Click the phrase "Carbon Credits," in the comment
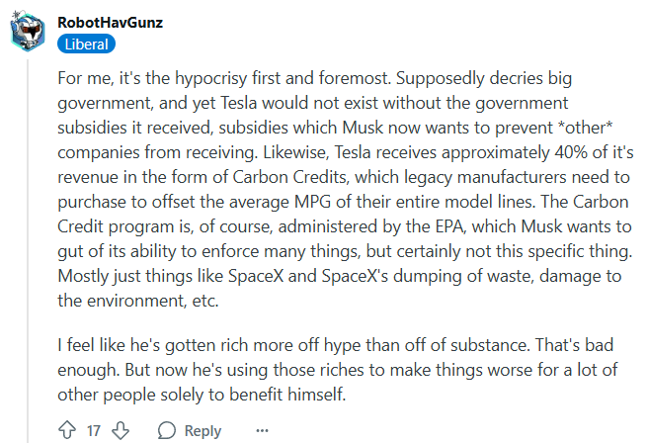Screen dimensions: 648x443 291,177
